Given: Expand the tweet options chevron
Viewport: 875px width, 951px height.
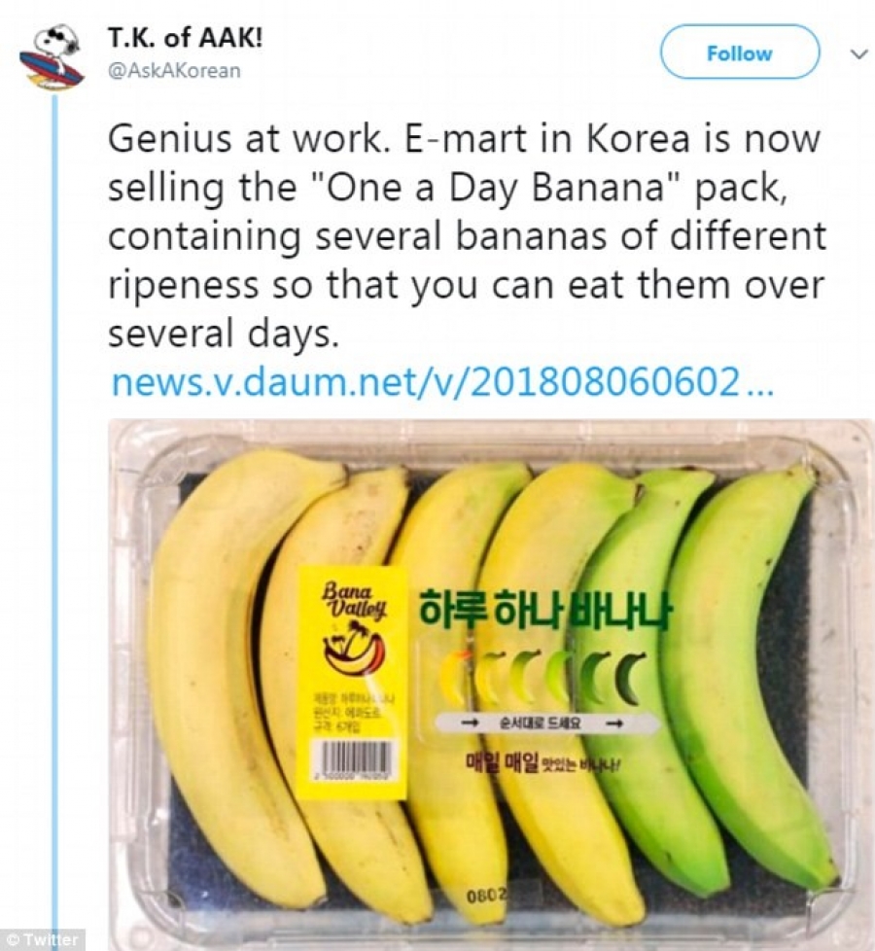Looking at the screenshot, I should tap(857, 54).
